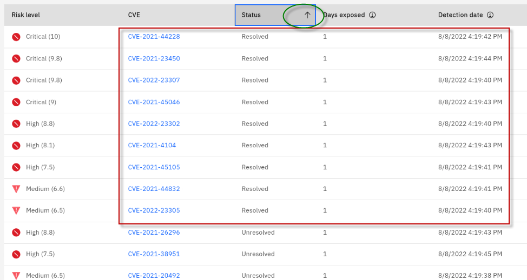Open CVE-2021-38951 link
The height and width of the screenshot is (280, 527).
pyautogui.click(x=154, y=254)
